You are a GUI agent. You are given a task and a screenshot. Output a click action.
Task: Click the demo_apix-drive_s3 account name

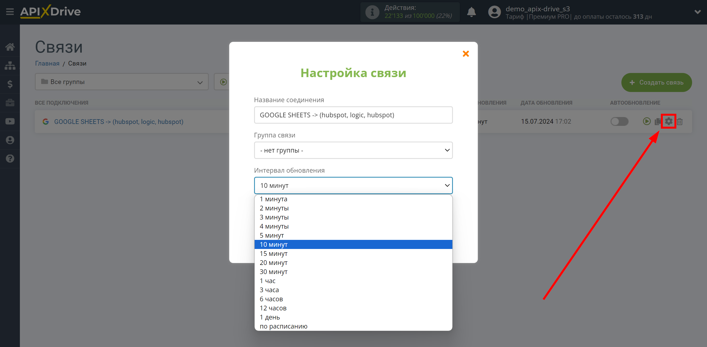pyautogui.click(x=537, y=9)
